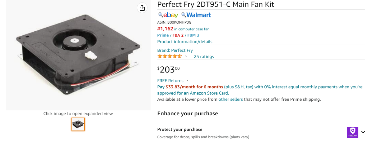Expand the Protect your purchase section
The width and height of the screenshot is (368, 142).
click(x=363, y=132)
